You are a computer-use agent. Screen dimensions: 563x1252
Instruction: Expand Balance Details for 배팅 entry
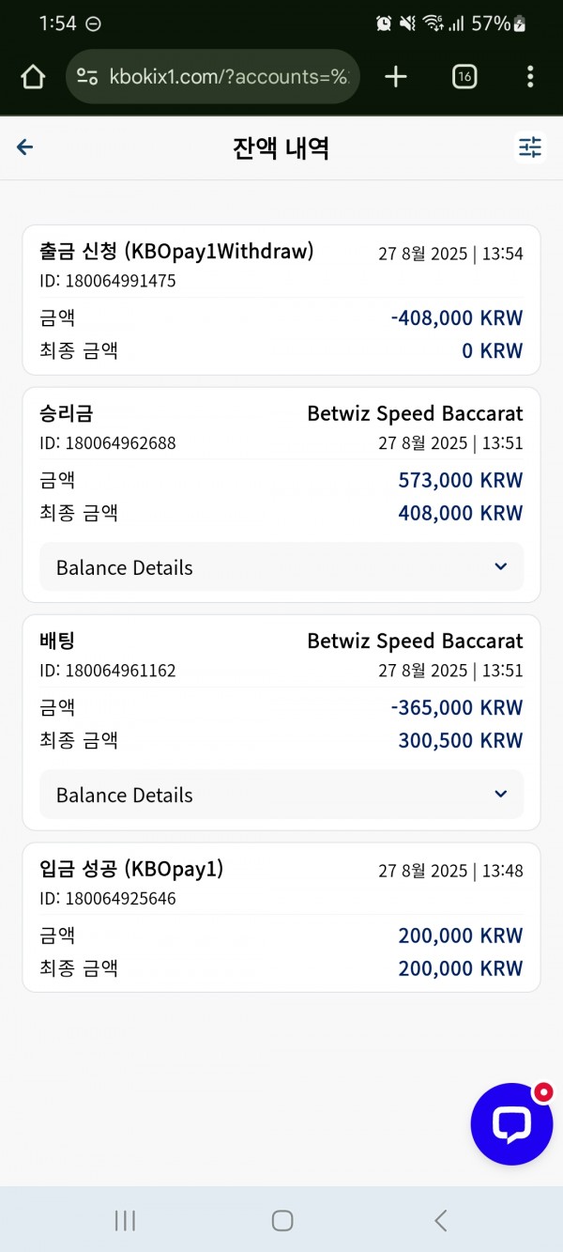pyautogui.click(x=281, y=795)
